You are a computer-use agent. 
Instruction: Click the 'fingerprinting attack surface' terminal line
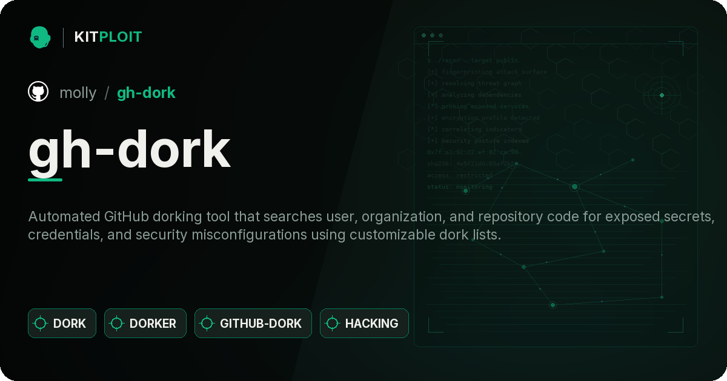coord(486,72)
